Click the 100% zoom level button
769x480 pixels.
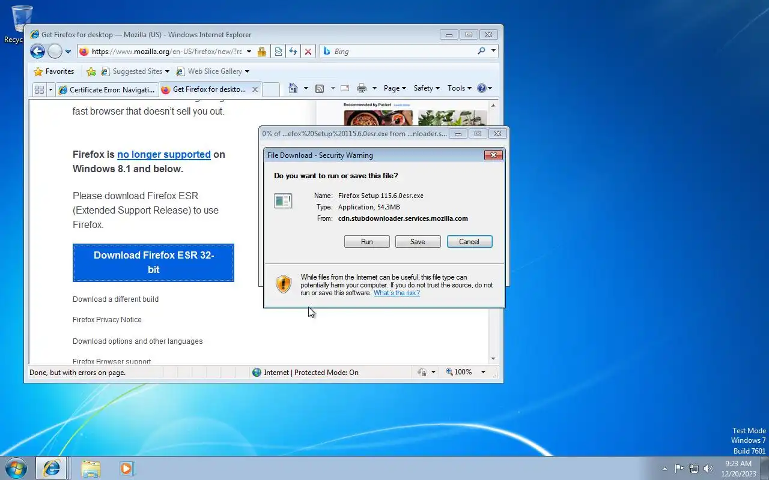(459, 373)
